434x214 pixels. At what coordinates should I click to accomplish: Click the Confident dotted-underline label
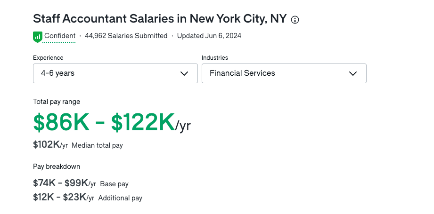(x=60, y=36)
